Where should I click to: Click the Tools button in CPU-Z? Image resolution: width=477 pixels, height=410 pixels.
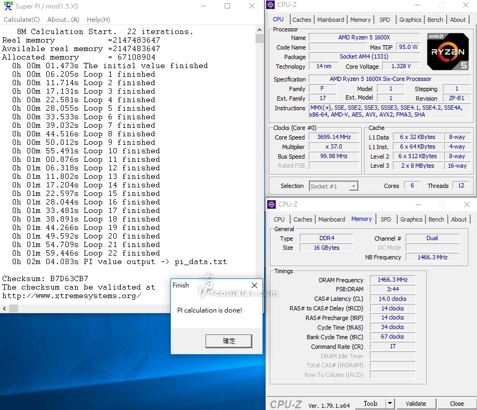pyautogui.click(x=371, y=404)
